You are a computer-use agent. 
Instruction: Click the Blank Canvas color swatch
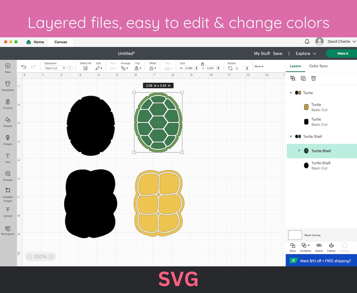(295, 235)
